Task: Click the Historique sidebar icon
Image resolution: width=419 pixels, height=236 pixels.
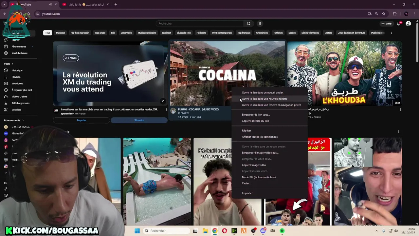Action: pyautogui.click(x=6, y=70)
